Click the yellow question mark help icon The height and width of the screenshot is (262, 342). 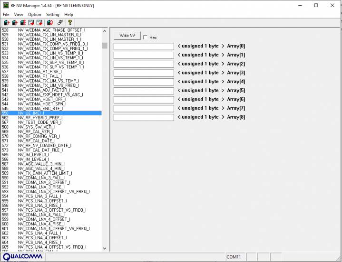69,22
